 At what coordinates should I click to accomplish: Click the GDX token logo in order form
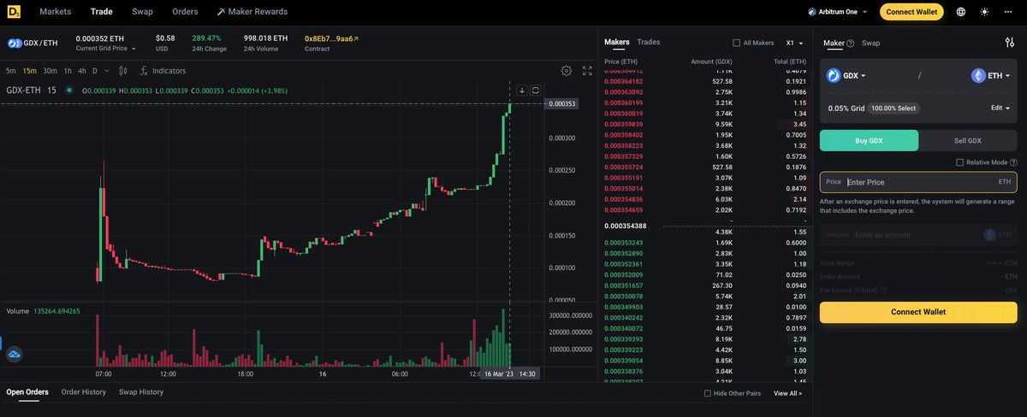[834, 75]
